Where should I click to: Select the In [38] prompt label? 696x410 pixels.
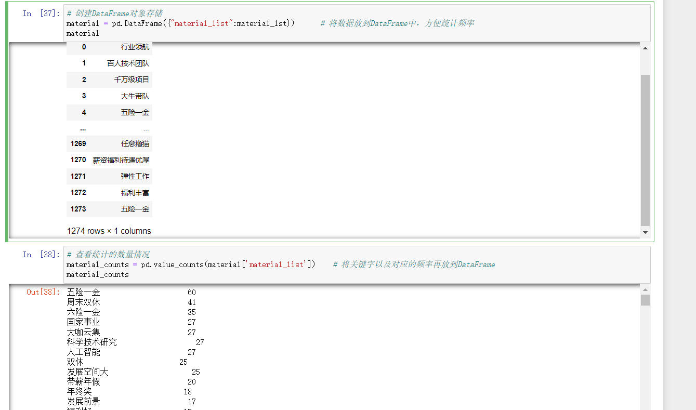[x=42, y=255]
